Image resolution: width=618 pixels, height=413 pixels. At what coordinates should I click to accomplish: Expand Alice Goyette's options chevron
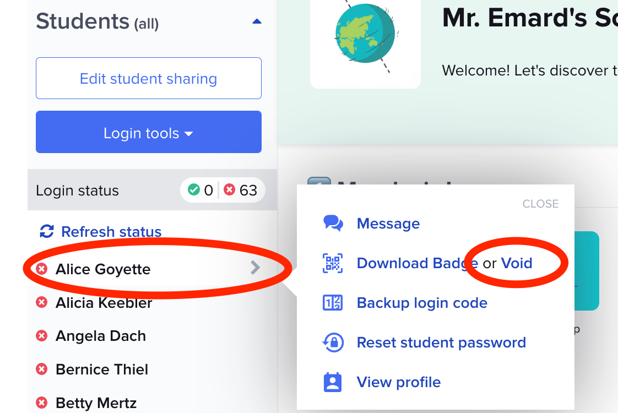pos(254,268)
